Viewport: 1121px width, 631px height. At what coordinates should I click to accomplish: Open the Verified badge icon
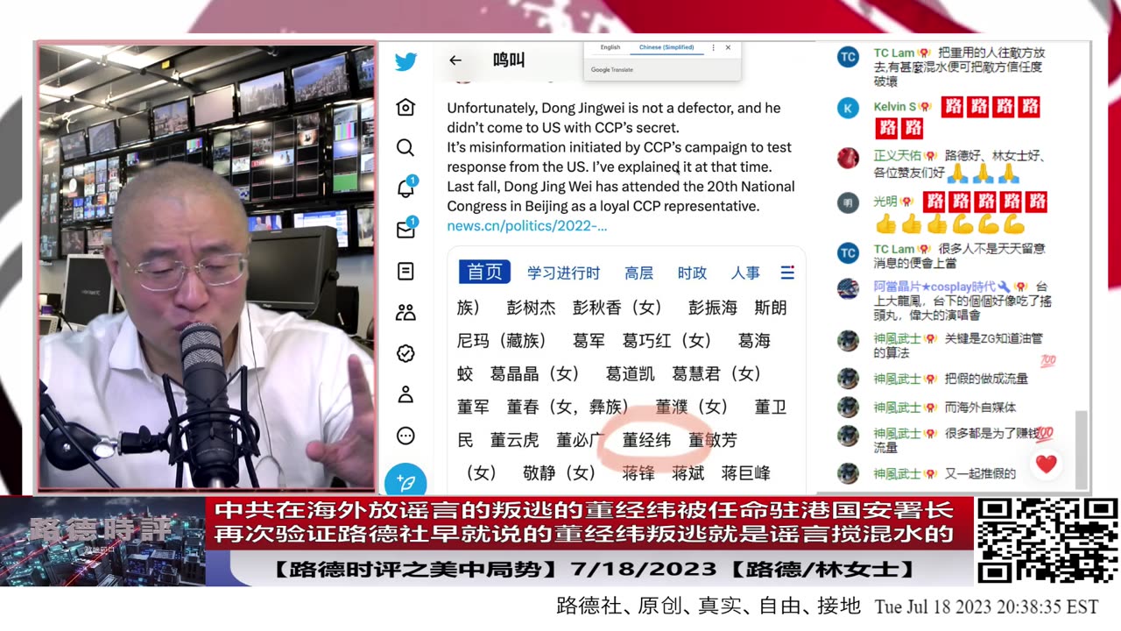[405, 353]
